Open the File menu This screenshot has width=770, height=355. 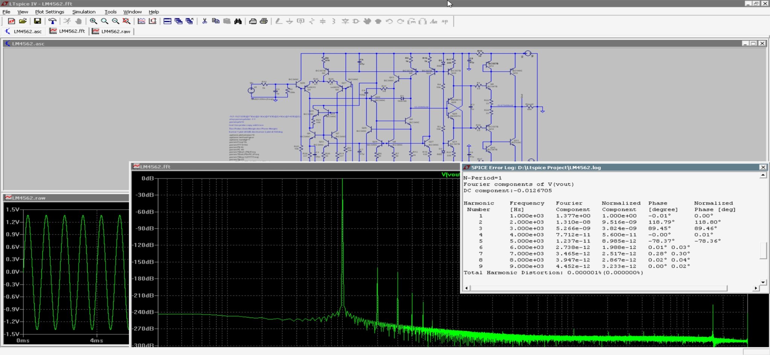(6, 12)
